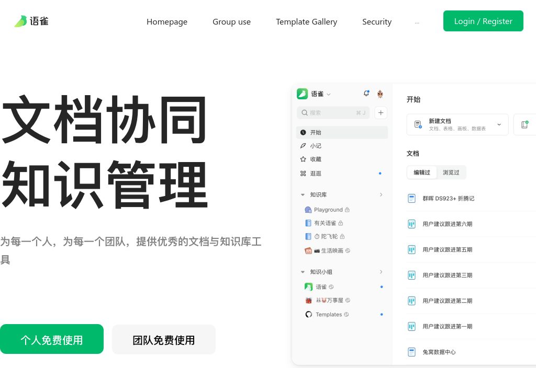The width and height of the screenshot is (536, 368).
Task: Collapse the 知识库 section triangle
Action: click(303, 194)
